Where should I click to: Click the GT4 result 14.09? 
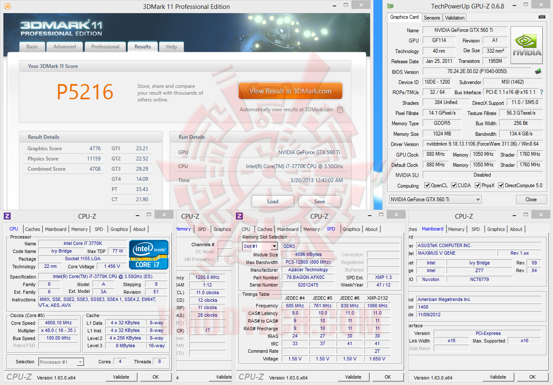coord(142,179)
